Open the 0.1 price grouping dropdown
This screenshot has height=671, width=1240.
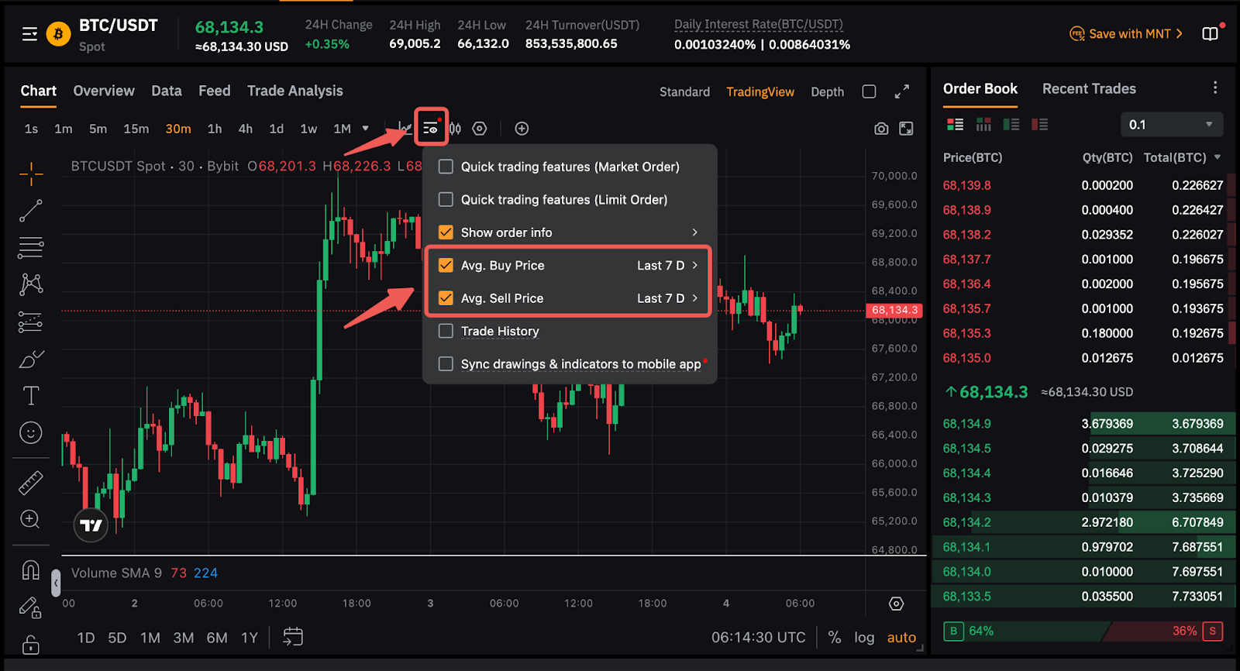pos(1171,125)
